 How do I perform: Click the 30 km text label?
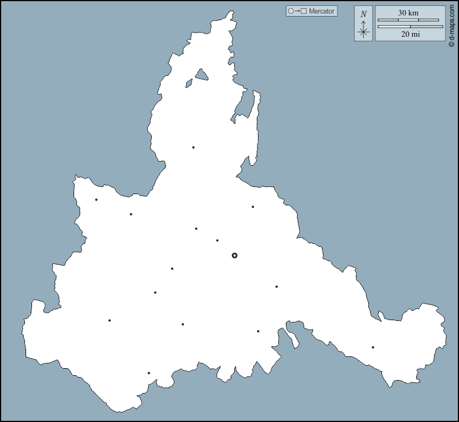(408, 12)
